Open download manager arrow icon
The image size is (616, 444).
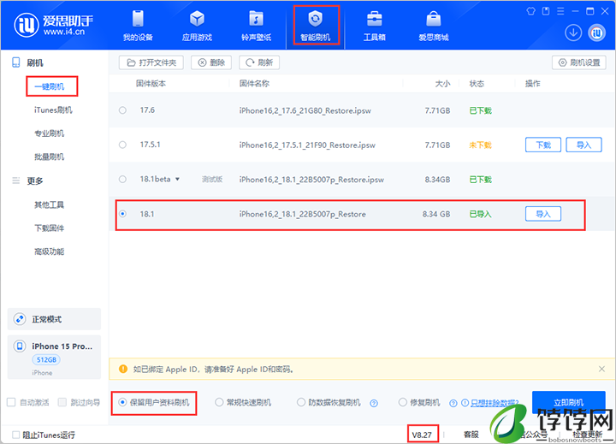point(573,33)
